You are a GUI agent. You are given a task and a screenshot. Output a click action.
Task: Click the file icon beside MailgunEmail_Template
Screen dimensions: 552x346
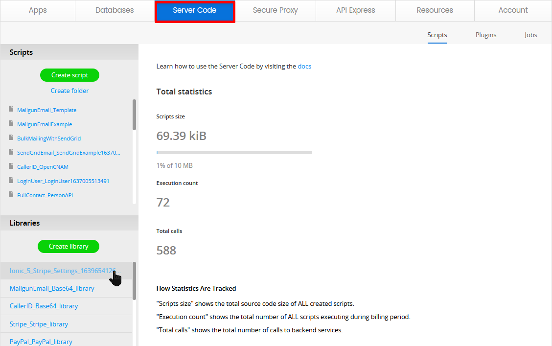tap(11, 109)
